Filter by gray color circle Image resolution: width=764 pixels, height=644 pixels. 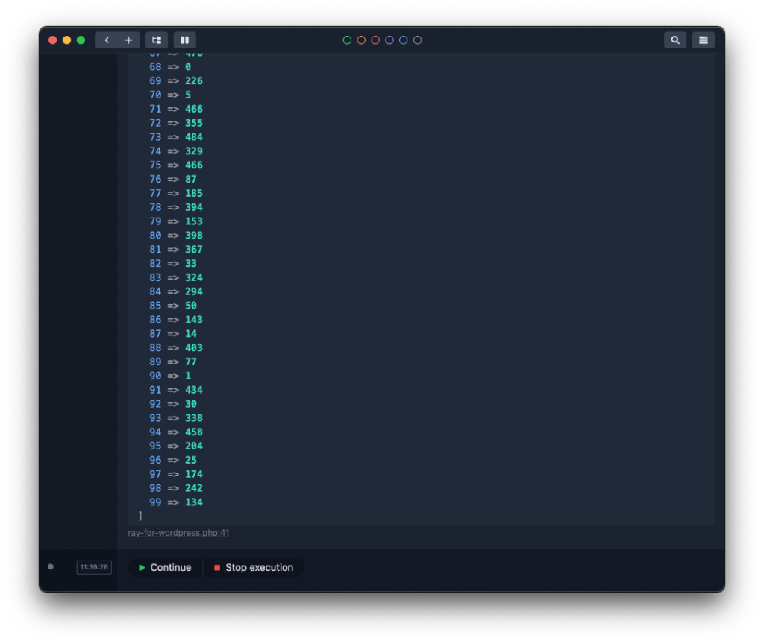418,40
